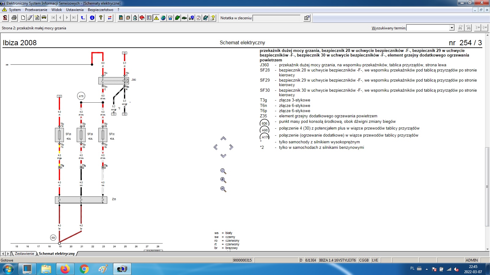Zoom out of the diagram
Viewport: 490px width, 275px height.
[x=223, y=189]
